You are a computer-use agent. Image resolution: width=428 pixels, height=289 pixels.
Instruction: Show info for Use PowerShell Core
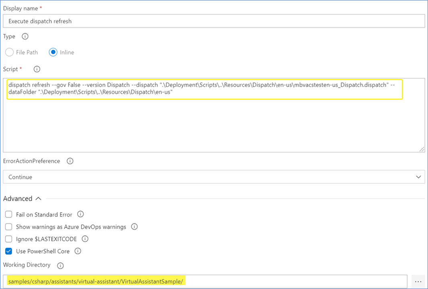point(78,251)
